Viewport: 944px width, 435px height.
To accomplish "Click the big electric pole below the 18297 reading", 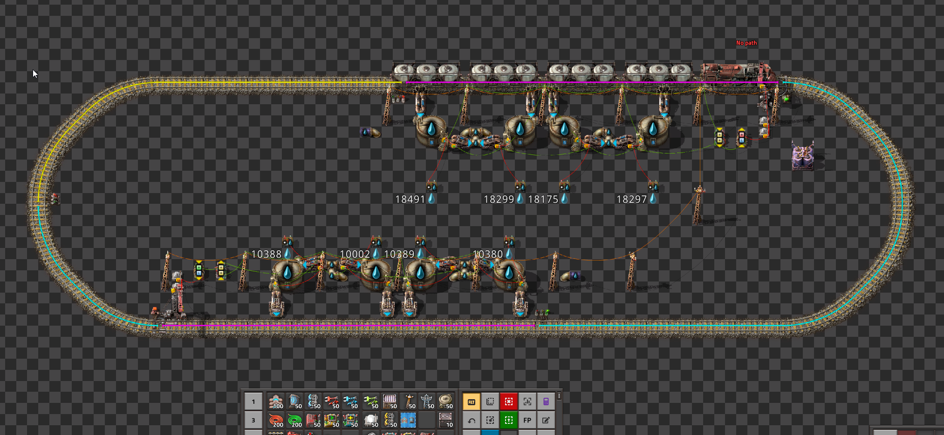I will point(698,205).
